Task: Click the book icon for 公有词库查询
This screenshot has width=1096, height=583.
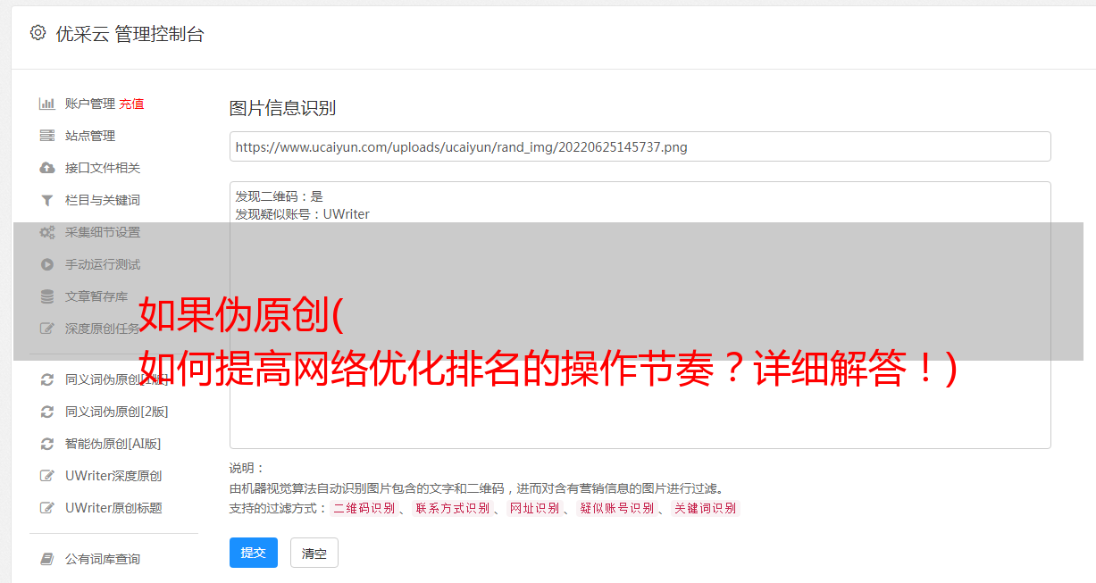Action: (x=47, y=559)
